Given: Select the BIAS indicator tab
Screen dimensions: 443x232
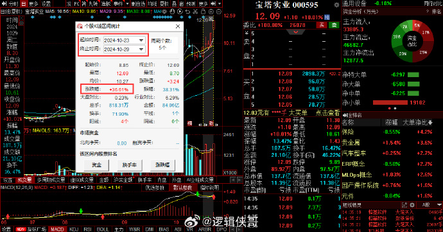Looking at the screenshot, I should click(164, 229).
